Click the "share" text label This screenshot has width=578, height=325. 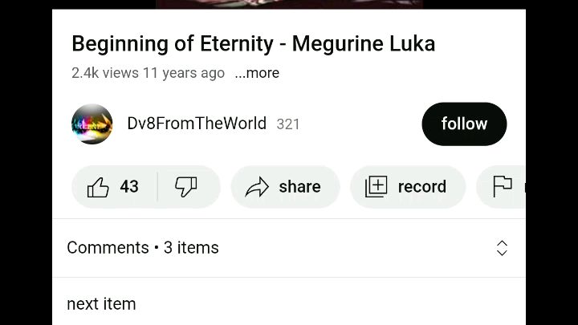[299, 187]
